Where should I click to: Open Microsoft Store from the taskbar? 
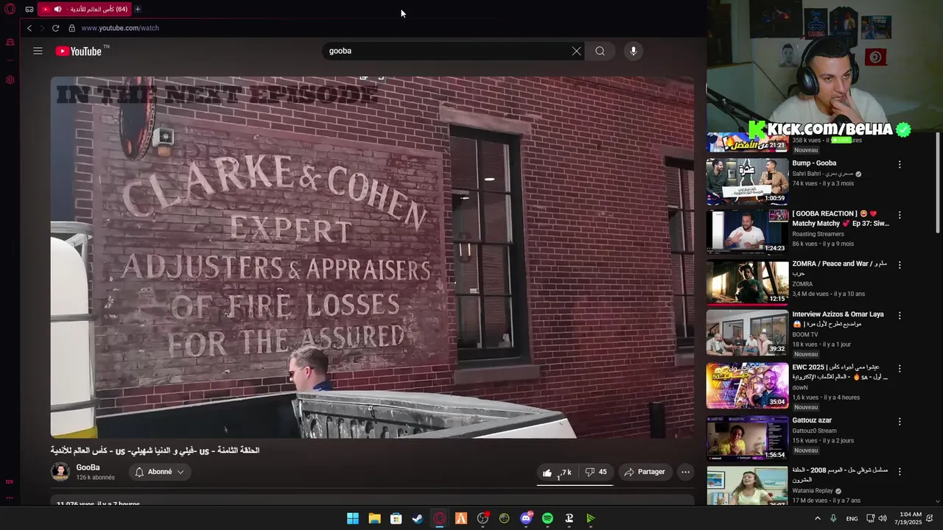coord(396,518)
